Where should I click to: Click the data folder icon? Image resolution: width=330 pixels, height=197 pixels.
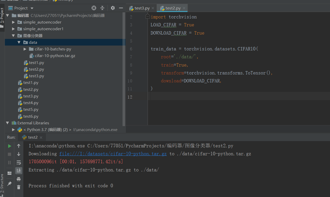click(25, 42)
